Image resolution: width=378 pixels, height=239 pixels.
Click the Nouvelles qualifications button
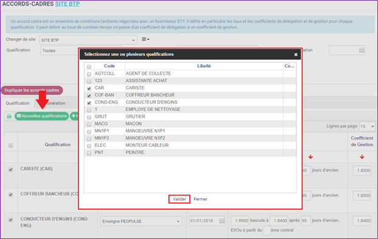tap(42, 116)
